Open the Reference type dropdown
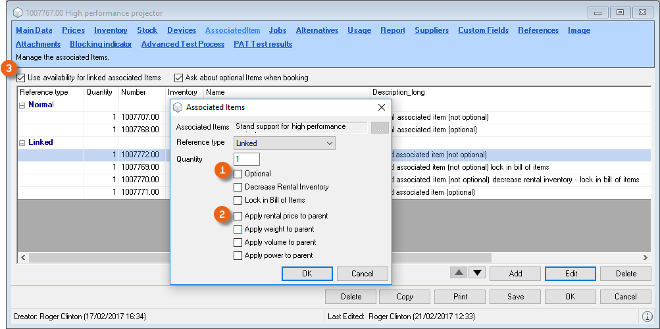Screen dimensions: 660x329 pyautogui.click(x=284, y=143)
